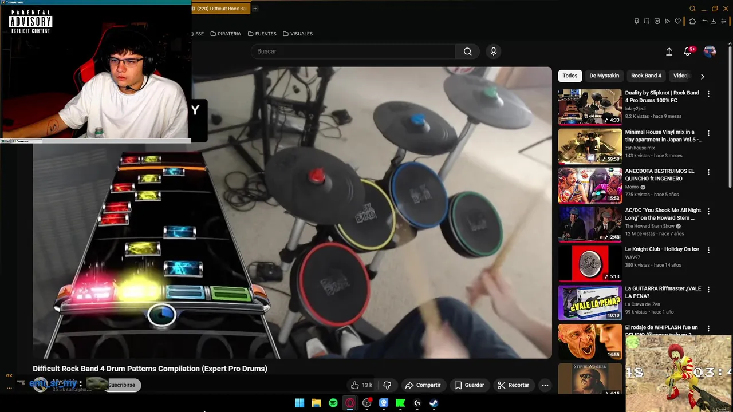Open the YouTube account avatar menu
This screenshot has height=412, width=733.
710,51
